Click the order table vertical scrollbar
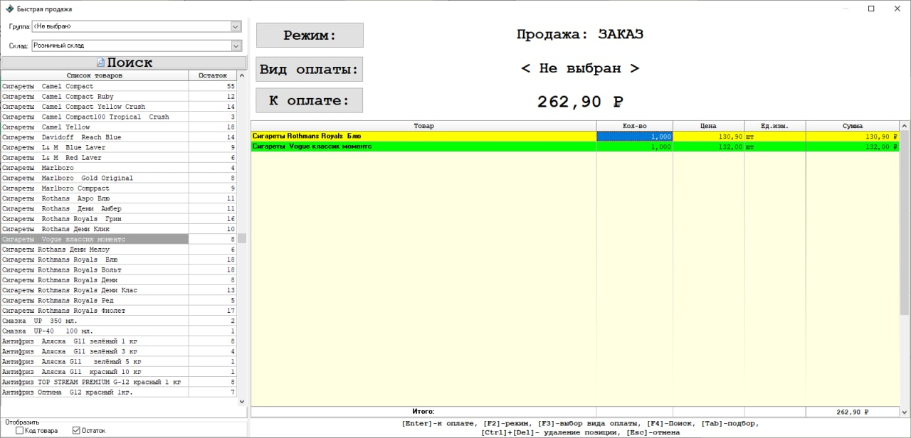Image resolution: width=911 pixels, height=438 pixels. coord(905,269)
